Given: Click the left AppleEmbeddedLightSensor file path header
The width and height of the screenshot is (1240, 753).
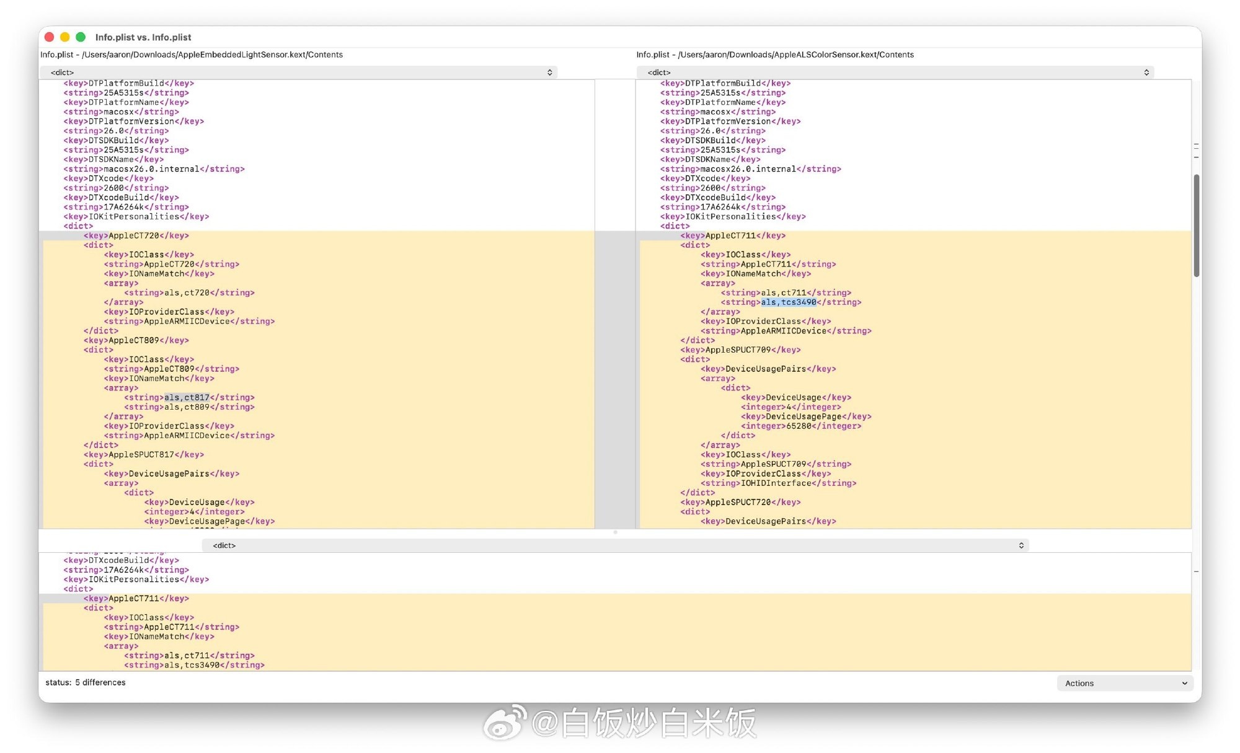Looking at the screenshot, I should [192, 55].
